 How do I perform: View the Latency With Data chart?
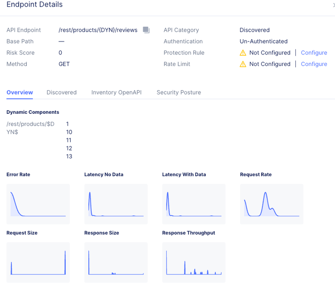[x=193, y=204]
